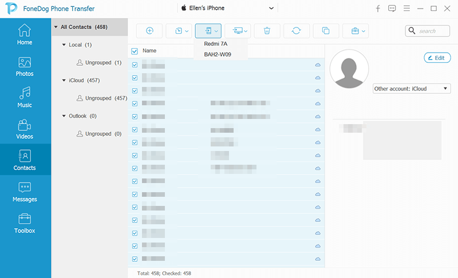Image resolution: width=458 pixels, height=278 pixels.
Task: Open the export to PC dropdown arrow
Action: coord(246,31)
